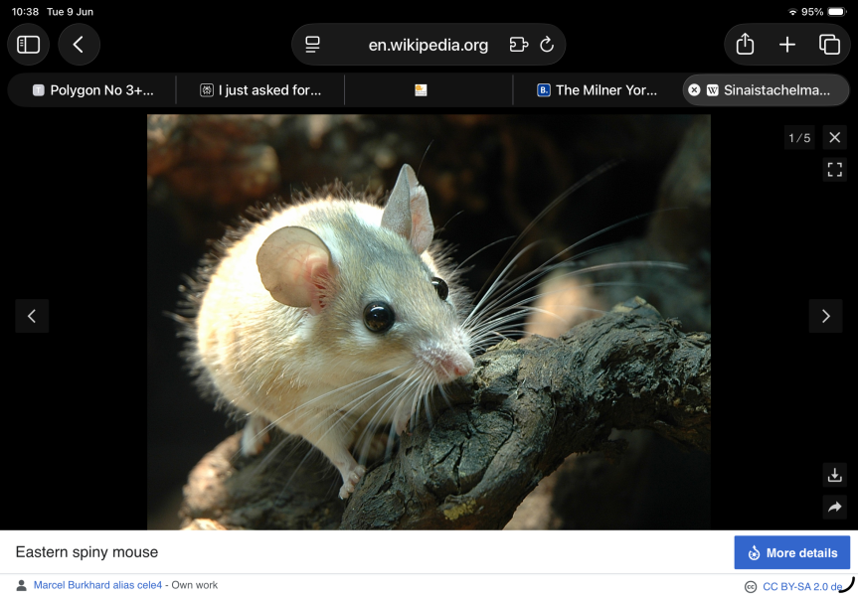Screen dimensions: 858x596
Task: Close the Sinaistachelmaus tab
Action: tap(694, 89)
